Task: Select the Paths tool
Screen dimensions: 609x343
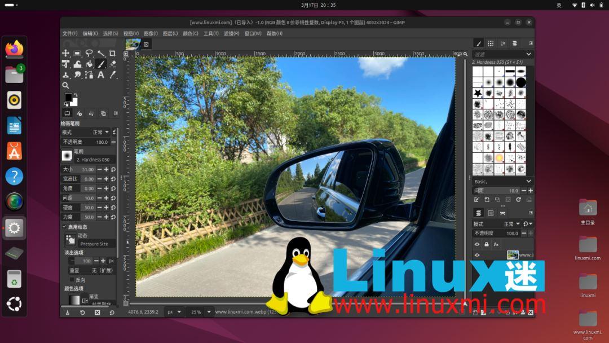Action: (89, 75)
